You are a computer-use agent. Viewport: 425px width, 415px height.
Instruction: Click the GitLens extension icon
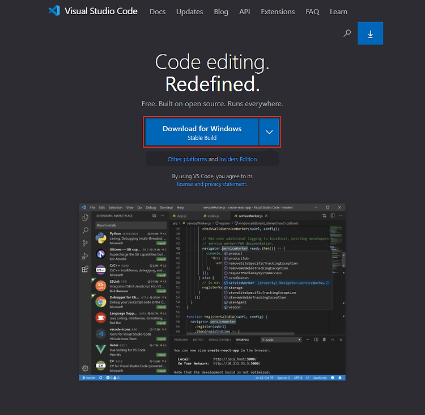click(101, 254)
